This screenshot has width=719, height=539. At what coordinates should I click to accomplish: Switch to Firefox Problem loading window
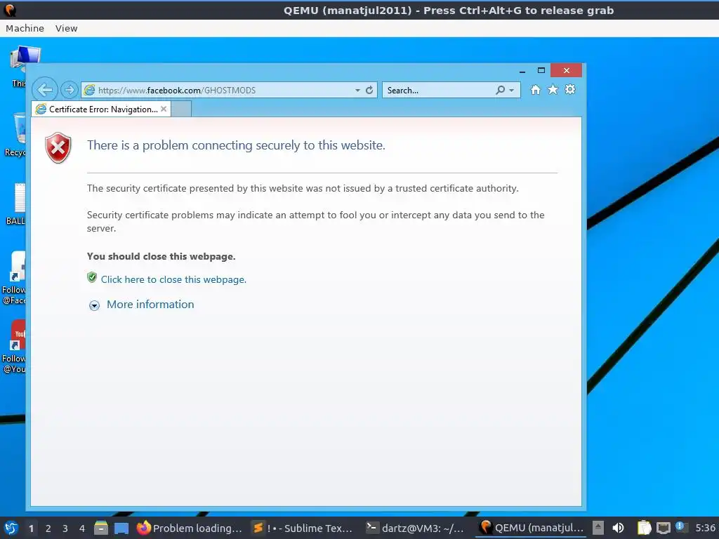click(x=189, y=528)
